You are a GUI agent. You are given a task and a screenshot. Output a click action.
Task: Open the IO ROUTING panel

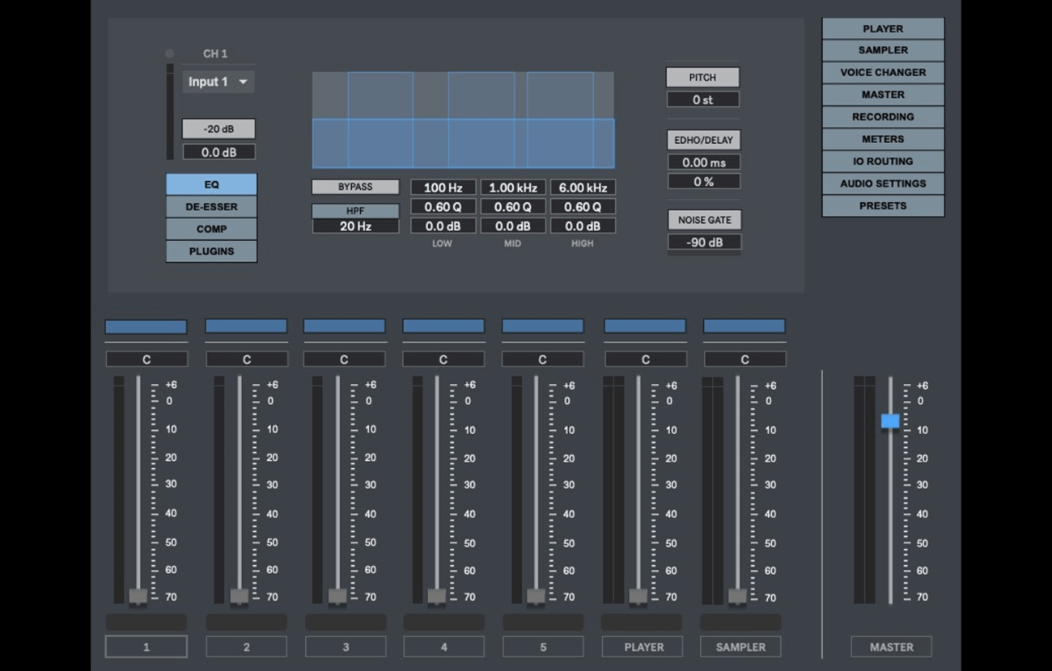click(883, 161)
